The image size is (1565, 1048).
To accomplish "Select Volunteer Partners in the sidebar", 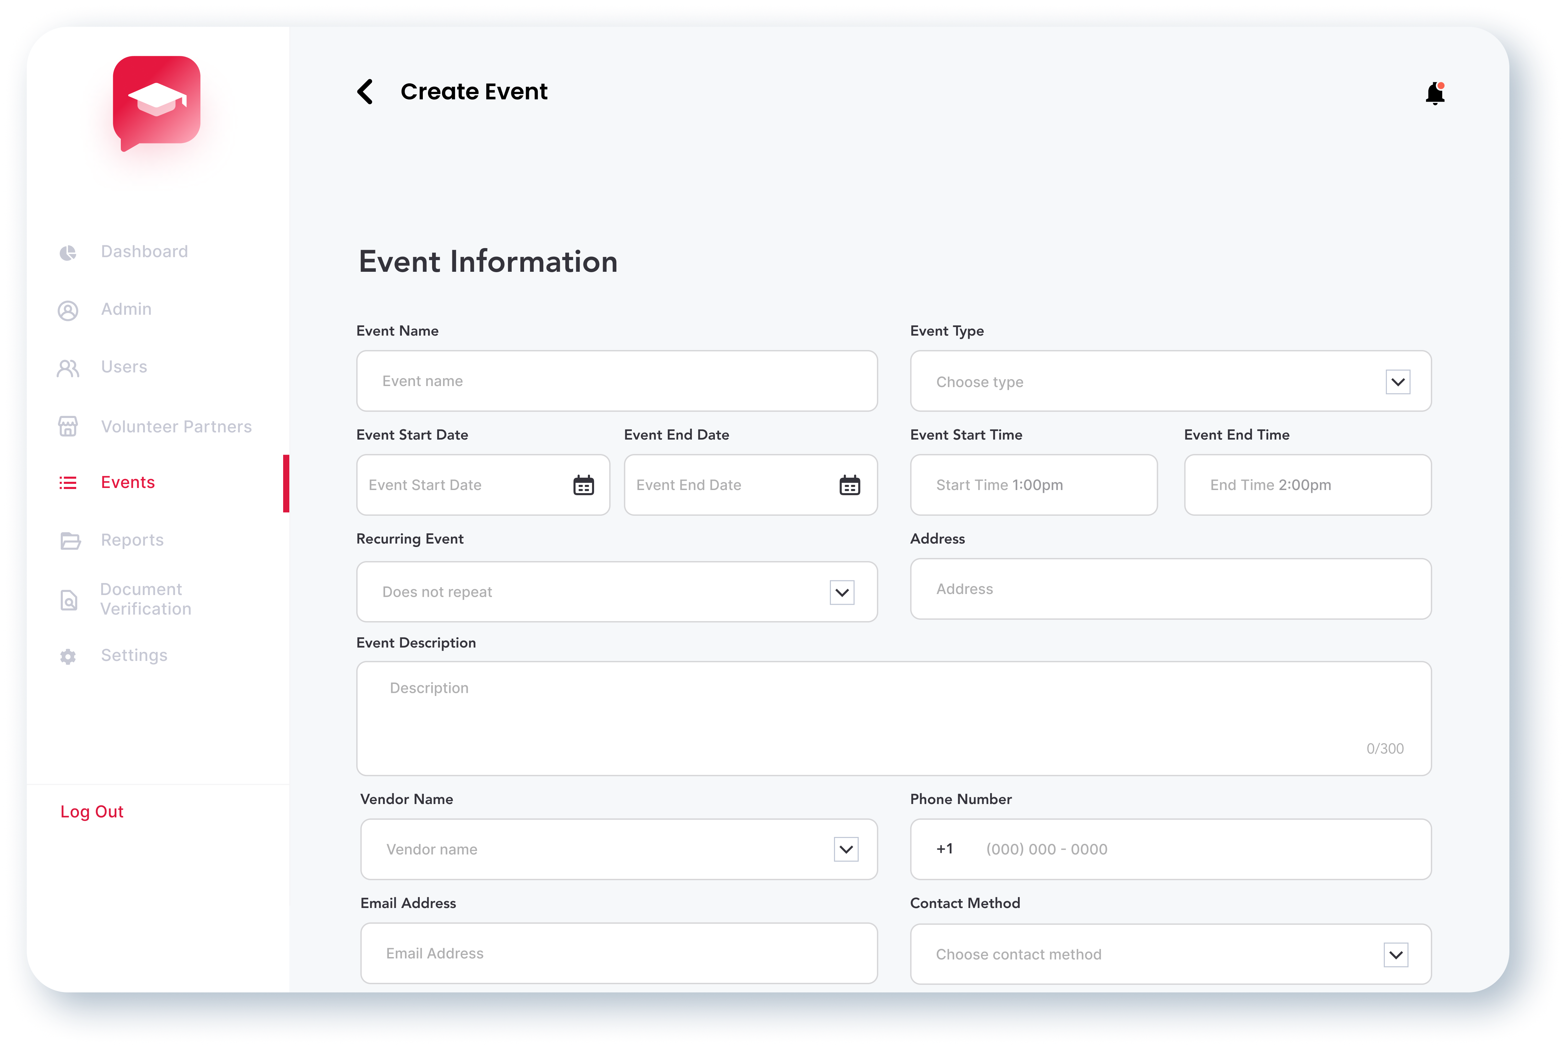I will pos(176,427).
